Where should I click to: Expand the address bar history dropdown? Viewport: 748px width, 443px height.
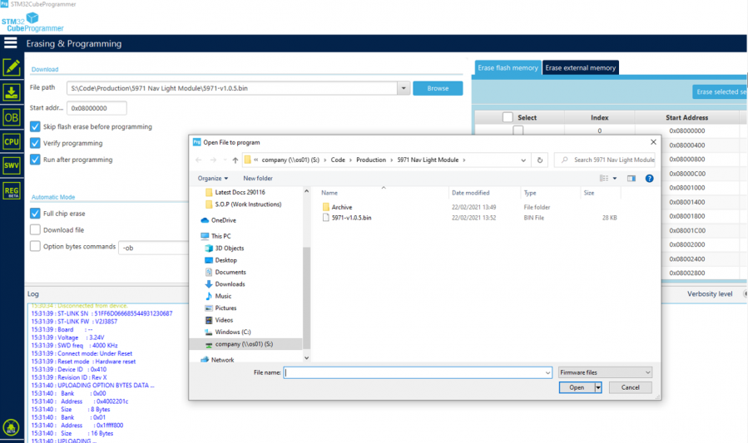[x=523, y=160]
